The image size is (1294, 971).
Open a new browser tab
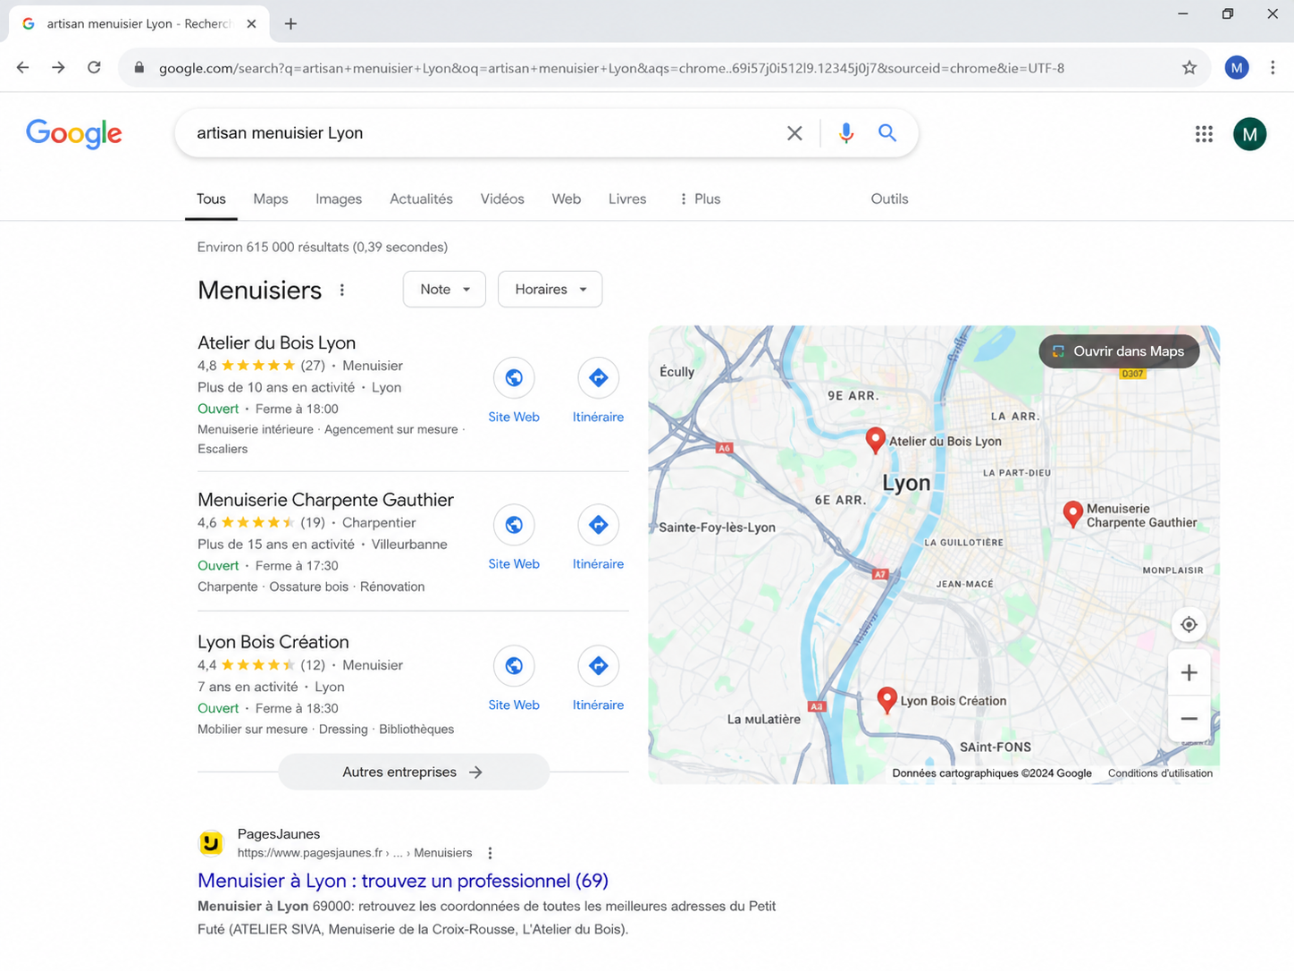point(290,24)
